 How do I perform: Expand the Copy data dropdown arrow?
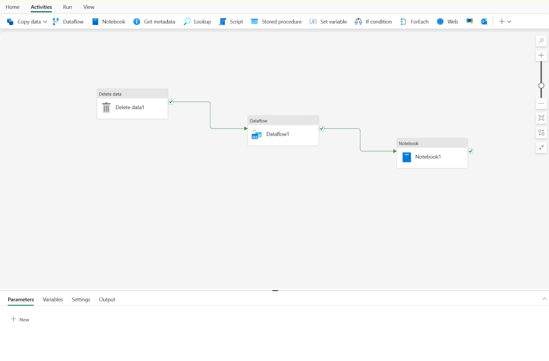click(45, 22)
